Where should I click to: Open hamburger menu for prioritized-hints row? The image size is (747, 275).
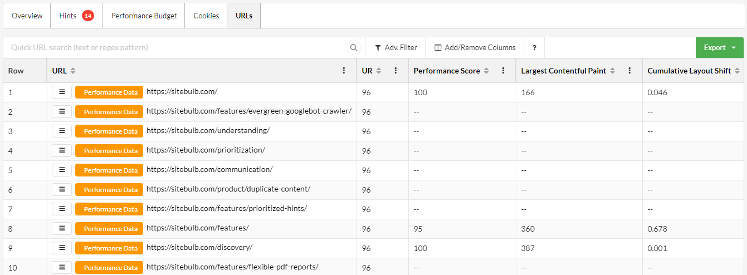[62, 209]
